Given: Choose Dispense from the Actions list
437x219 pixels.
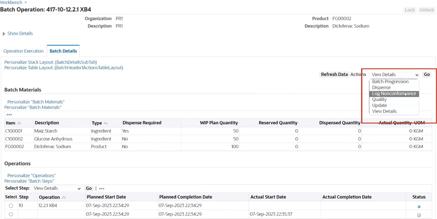Looking at the screenshot, I should coord(394,88).
